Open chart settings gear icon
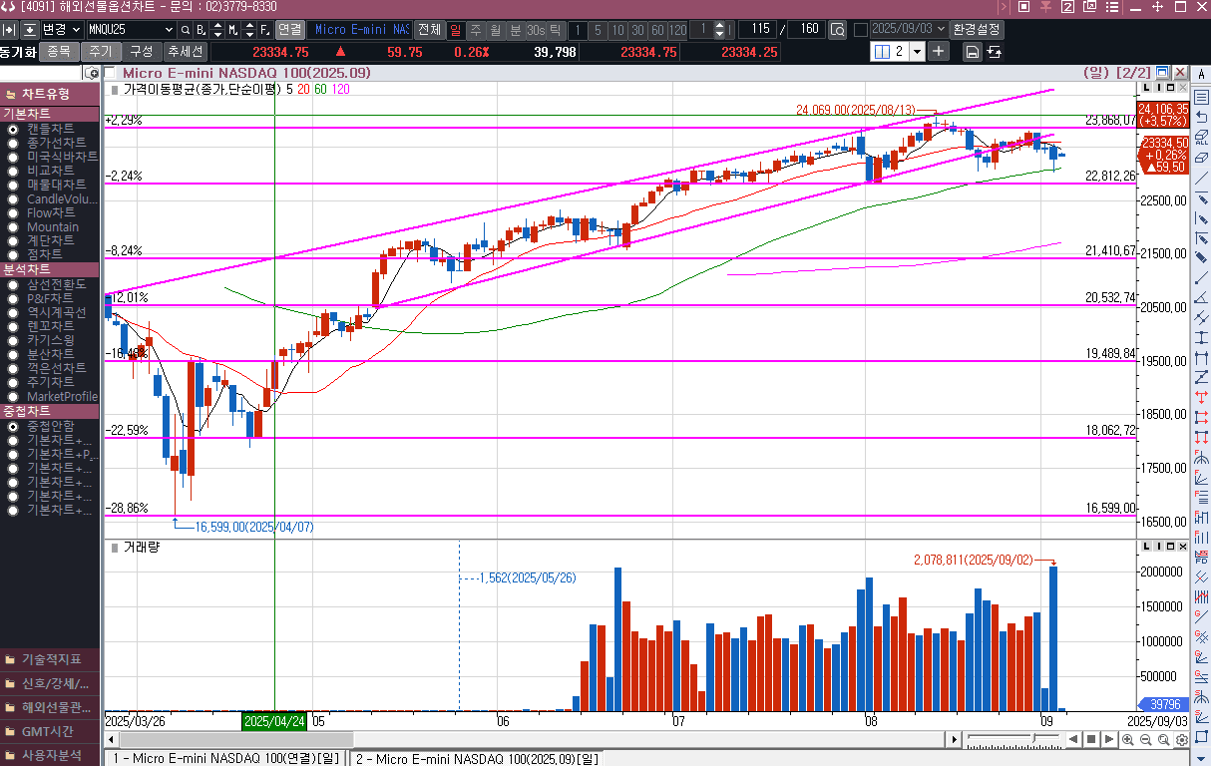 click(1181, 740)
